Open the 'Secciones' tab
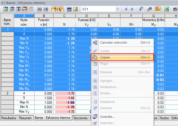Image resolution: width=178 pixels, height=126 pixels. [82, 118]
